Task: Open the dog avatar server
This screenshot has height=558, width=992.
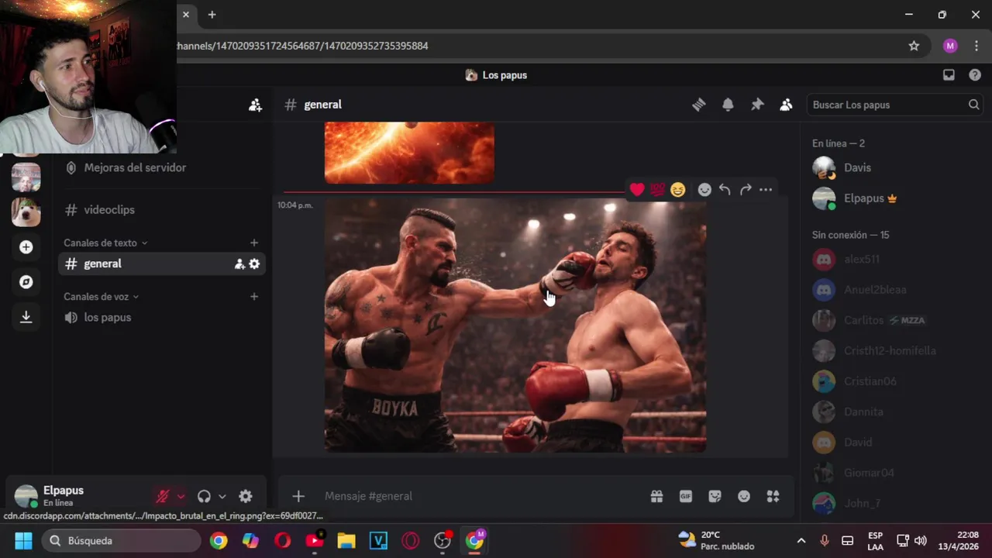Action: [26, 212]
